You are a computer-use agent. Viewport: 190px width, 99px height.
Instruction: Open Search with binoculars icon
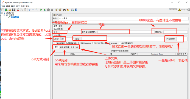[64, 10]
